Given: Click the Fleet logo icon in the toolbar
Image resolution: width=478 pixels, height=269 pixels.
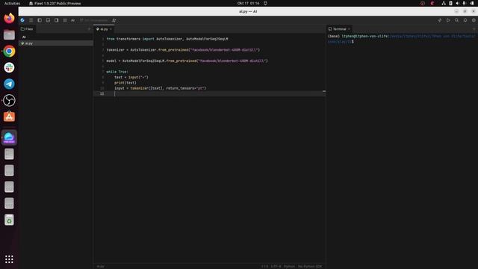Looking at the screenshot, I should 22,20.
